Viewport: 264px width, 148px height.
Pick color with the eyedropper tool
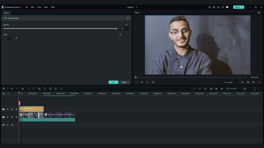coord(16,38)
